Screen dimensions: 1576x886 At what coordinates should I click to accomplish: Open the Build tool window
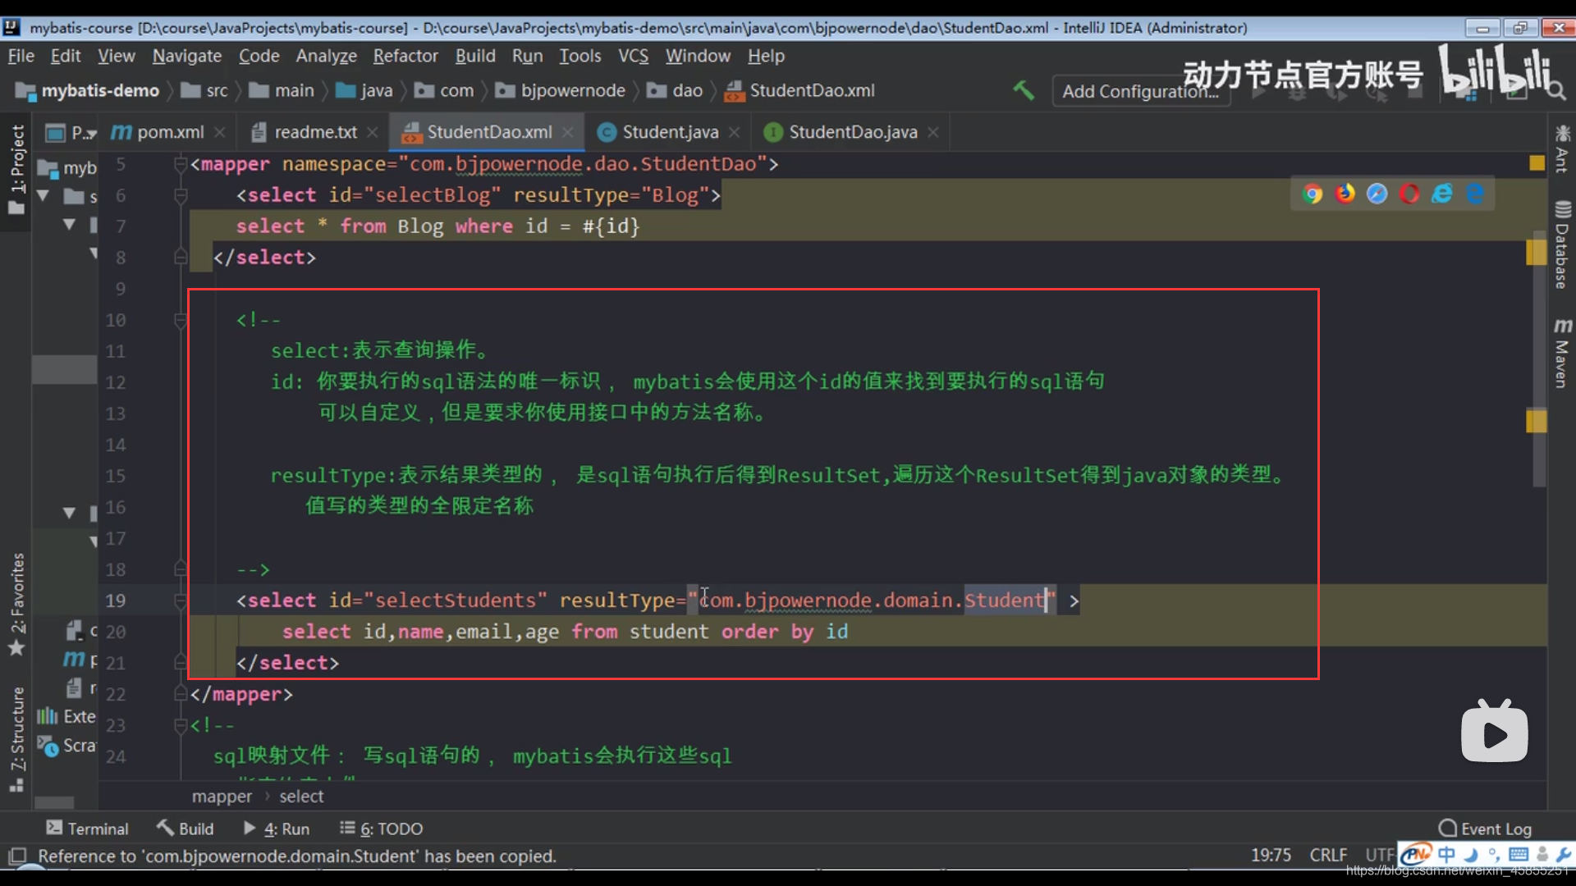point(186,829)
